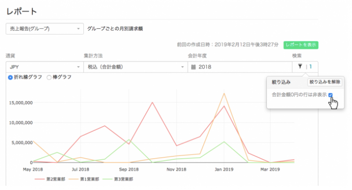
Task: Toggle 合計金額0円の行は非表示 checkbox
Action: 330,95
